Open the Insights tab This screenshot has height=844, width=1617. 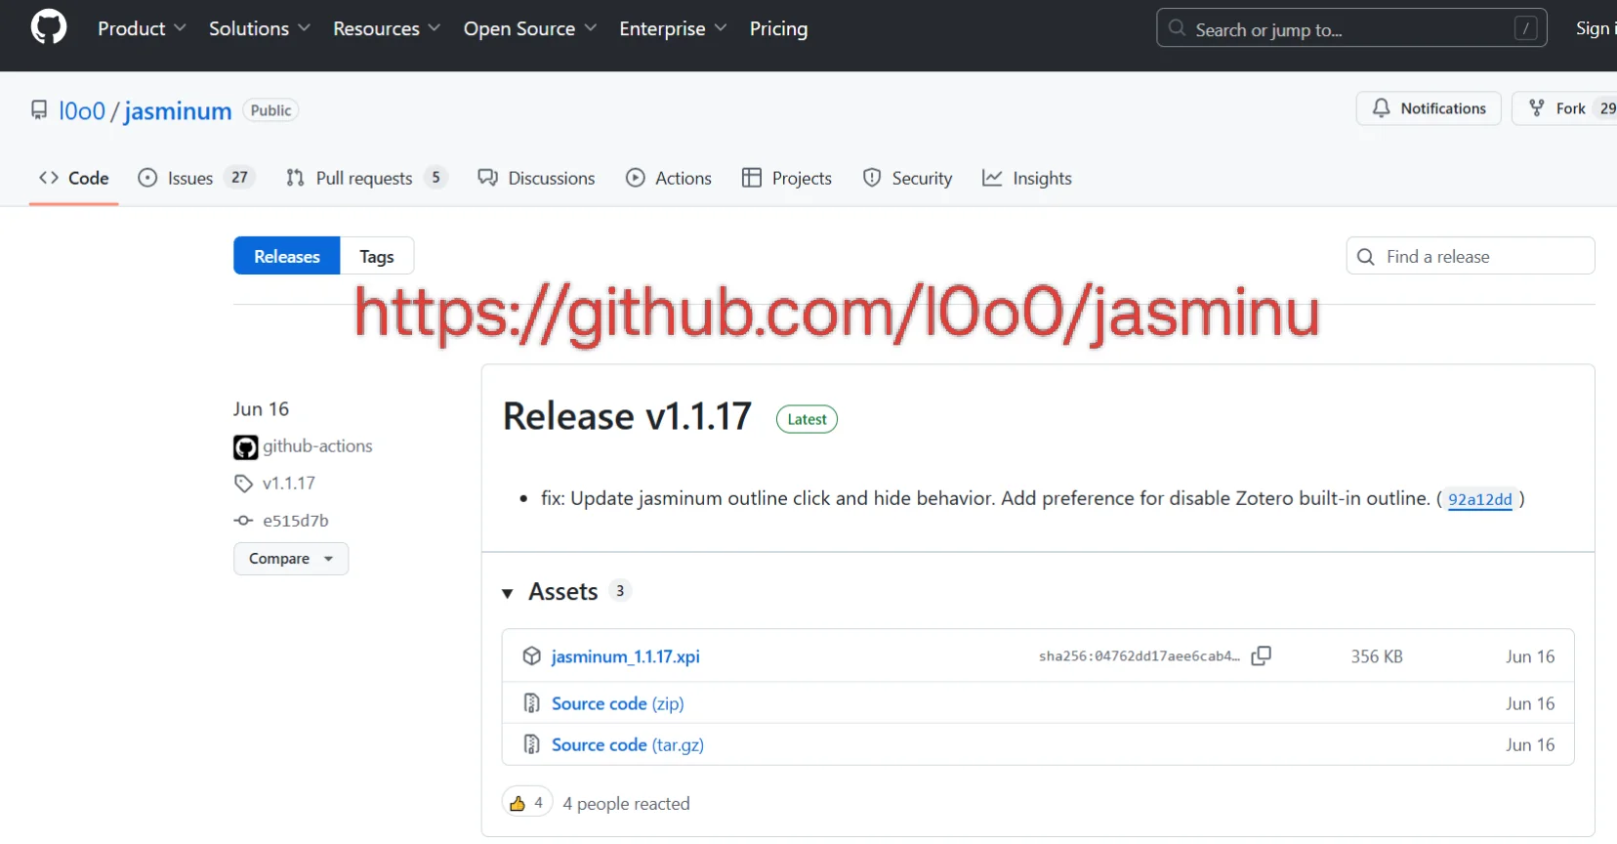pos(1027,178)
